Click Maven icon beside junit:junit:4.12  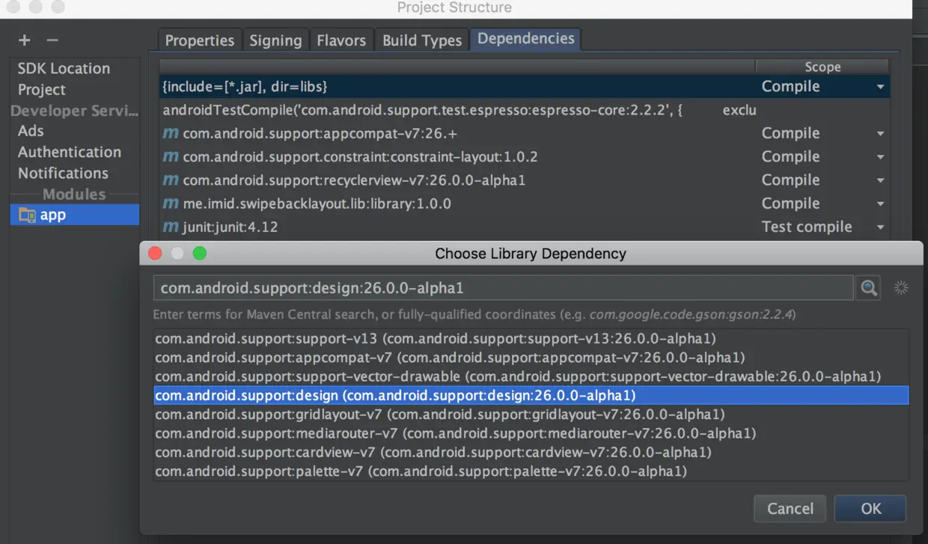(x=171, y=227)
